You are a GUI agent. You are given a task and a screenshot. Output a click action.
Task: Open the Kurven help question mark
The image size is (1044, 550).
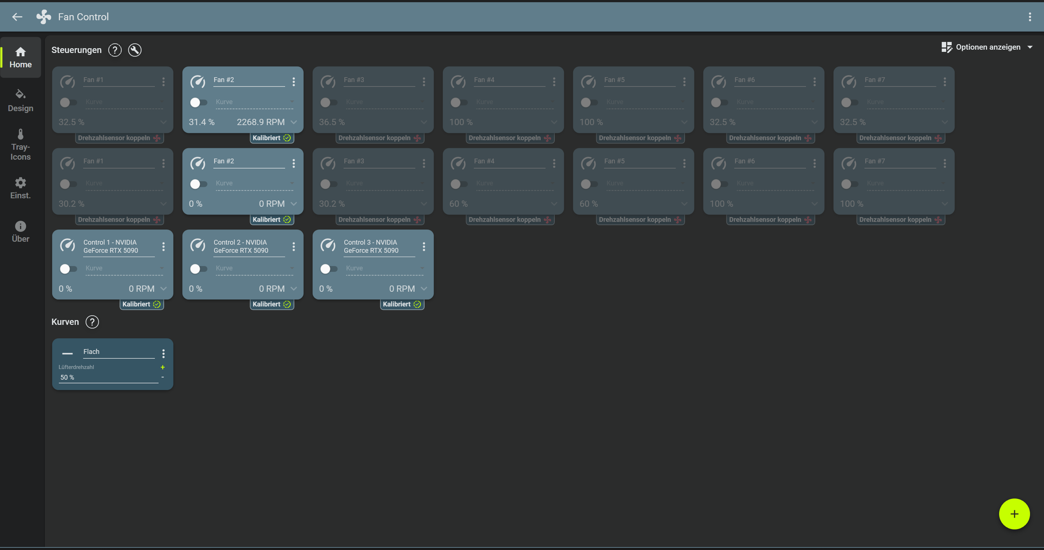click(x=92, y=322)
